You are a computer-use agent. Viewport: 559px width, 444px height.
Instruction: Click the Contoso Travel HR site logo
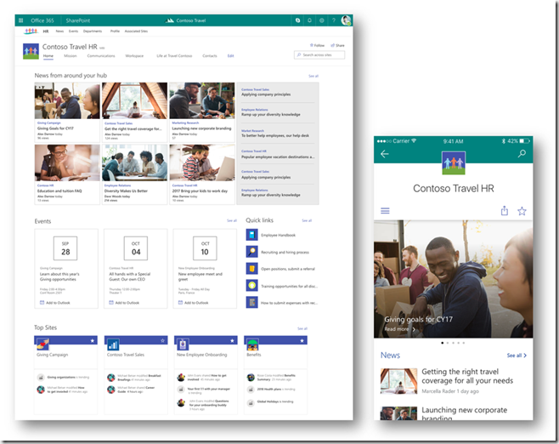[x=31, y=51]
